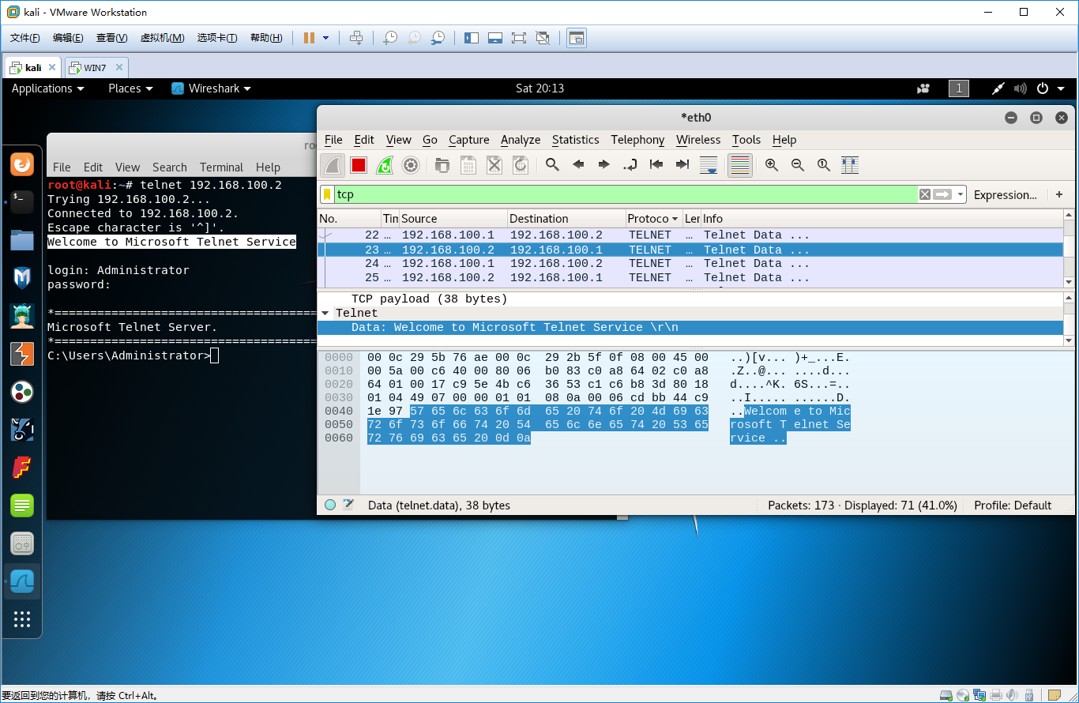Click Profile: Default in the status bar
Viewport: 1079px width, 703px height.
pos(1013,506)
